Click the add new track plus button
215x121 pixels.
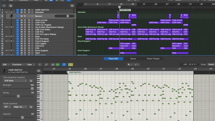pos(4,6)
